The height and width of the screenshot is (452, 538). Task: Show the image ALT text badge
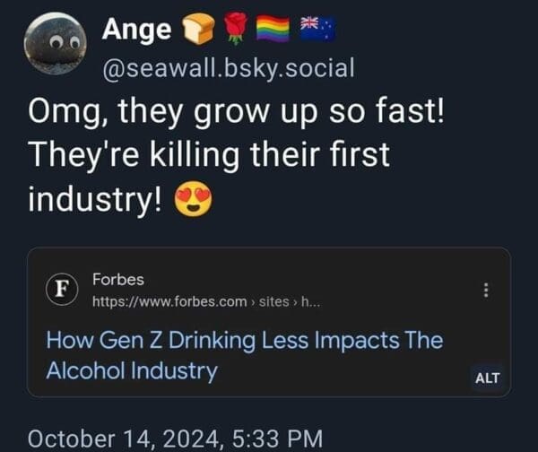point(485,378)
